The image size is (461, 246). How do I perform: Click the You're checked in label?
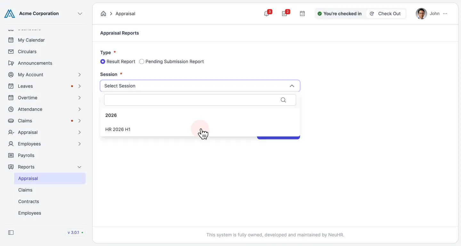click(x=342, y=14)
